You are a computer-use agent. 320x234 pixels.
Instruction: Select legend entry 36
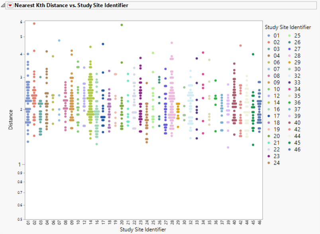294,103
